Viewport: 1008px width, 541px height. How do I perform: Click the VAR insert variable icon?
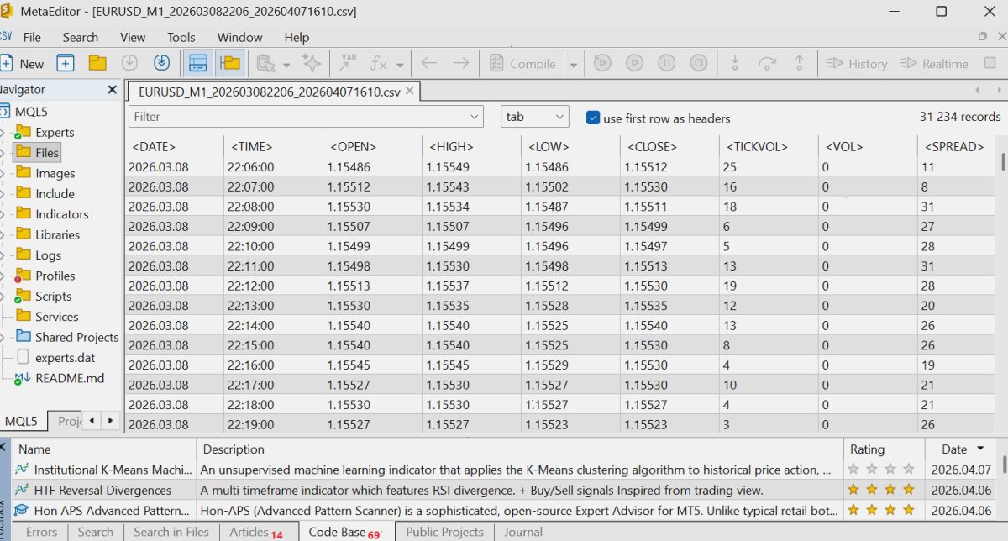click(347, 63)
